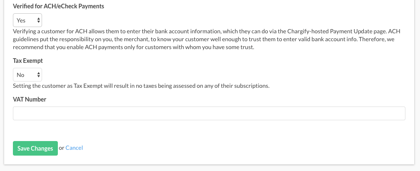Click the 'or' text beside Save Changes

pyautogui.click(x=61, y=148)
